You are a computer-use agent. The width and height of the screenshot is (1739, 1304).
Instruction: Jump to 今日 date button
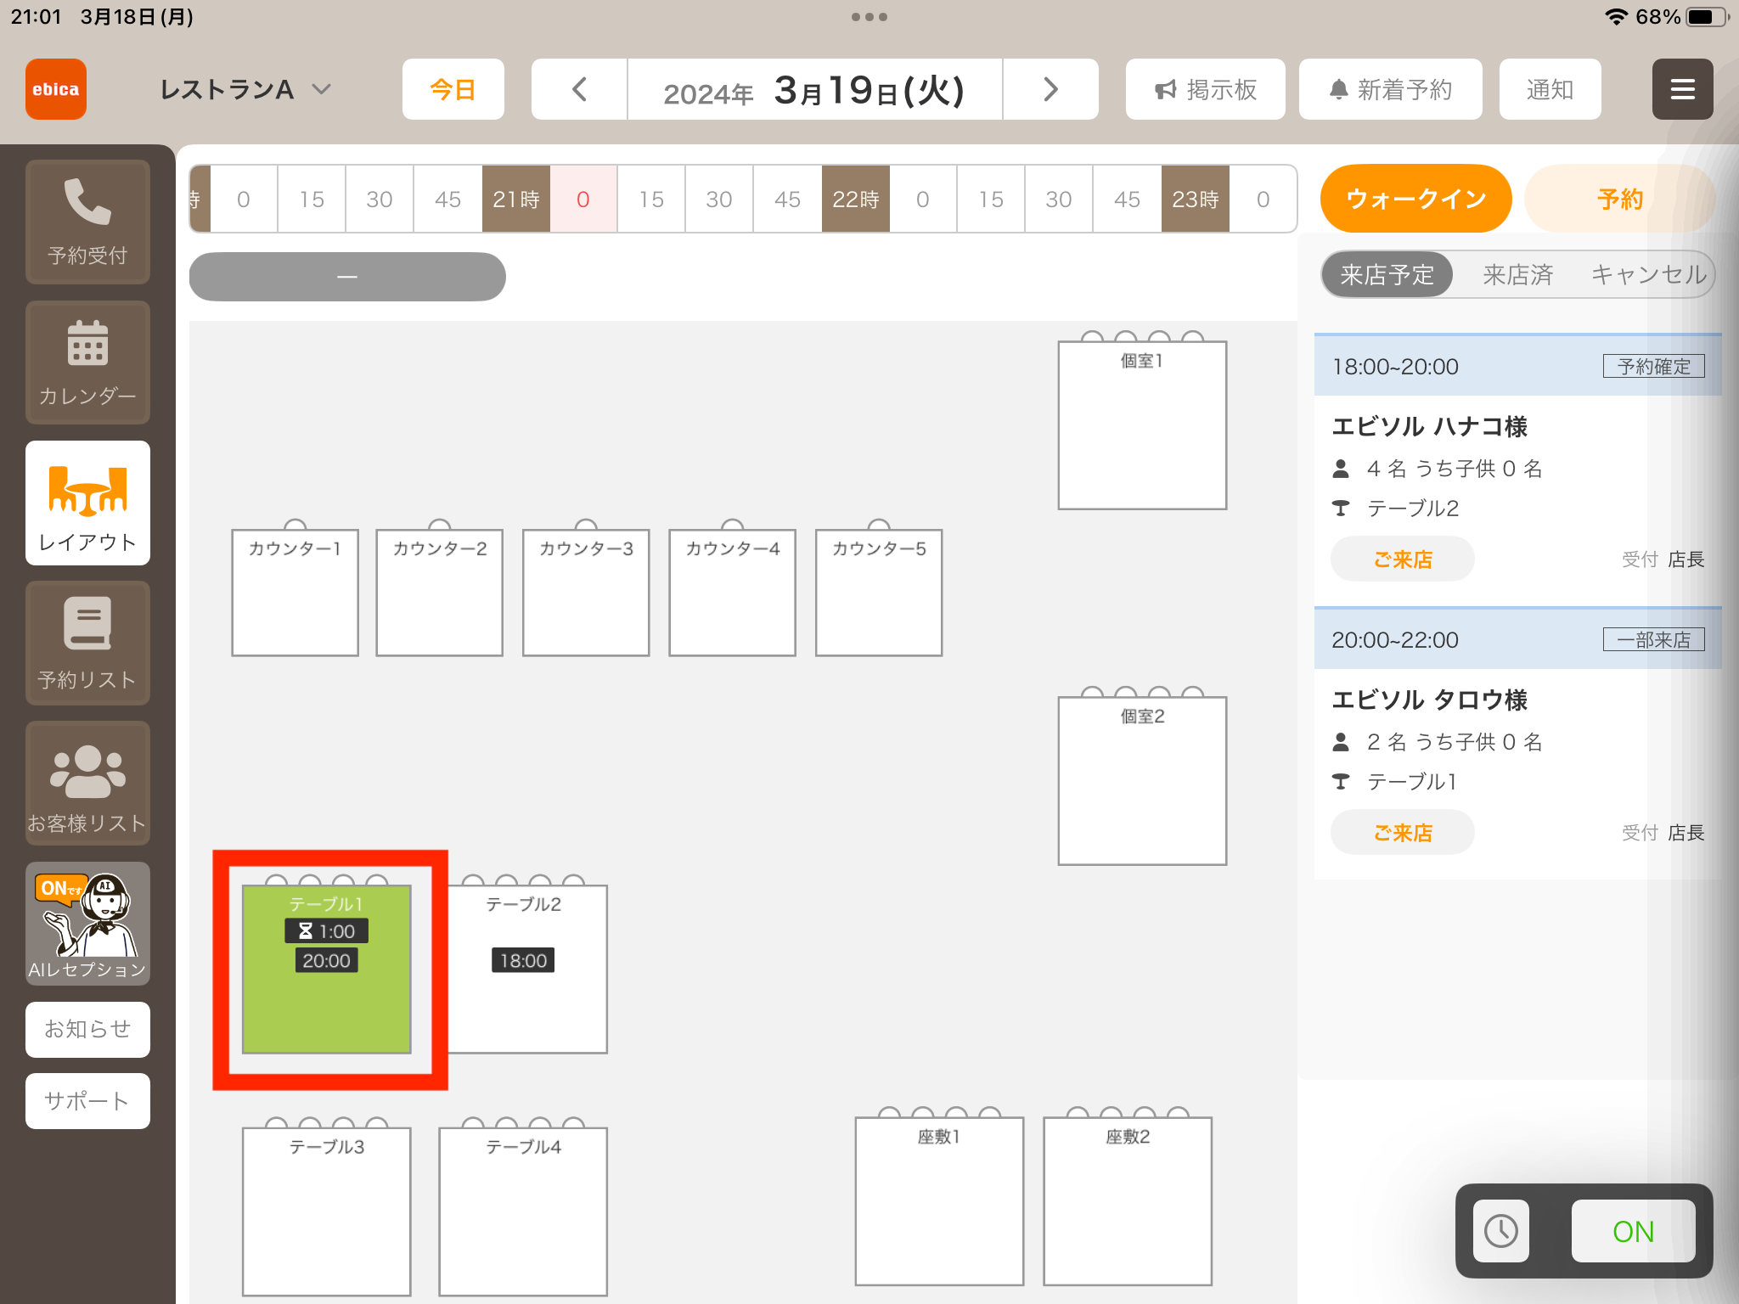click(x=453, y=89)
